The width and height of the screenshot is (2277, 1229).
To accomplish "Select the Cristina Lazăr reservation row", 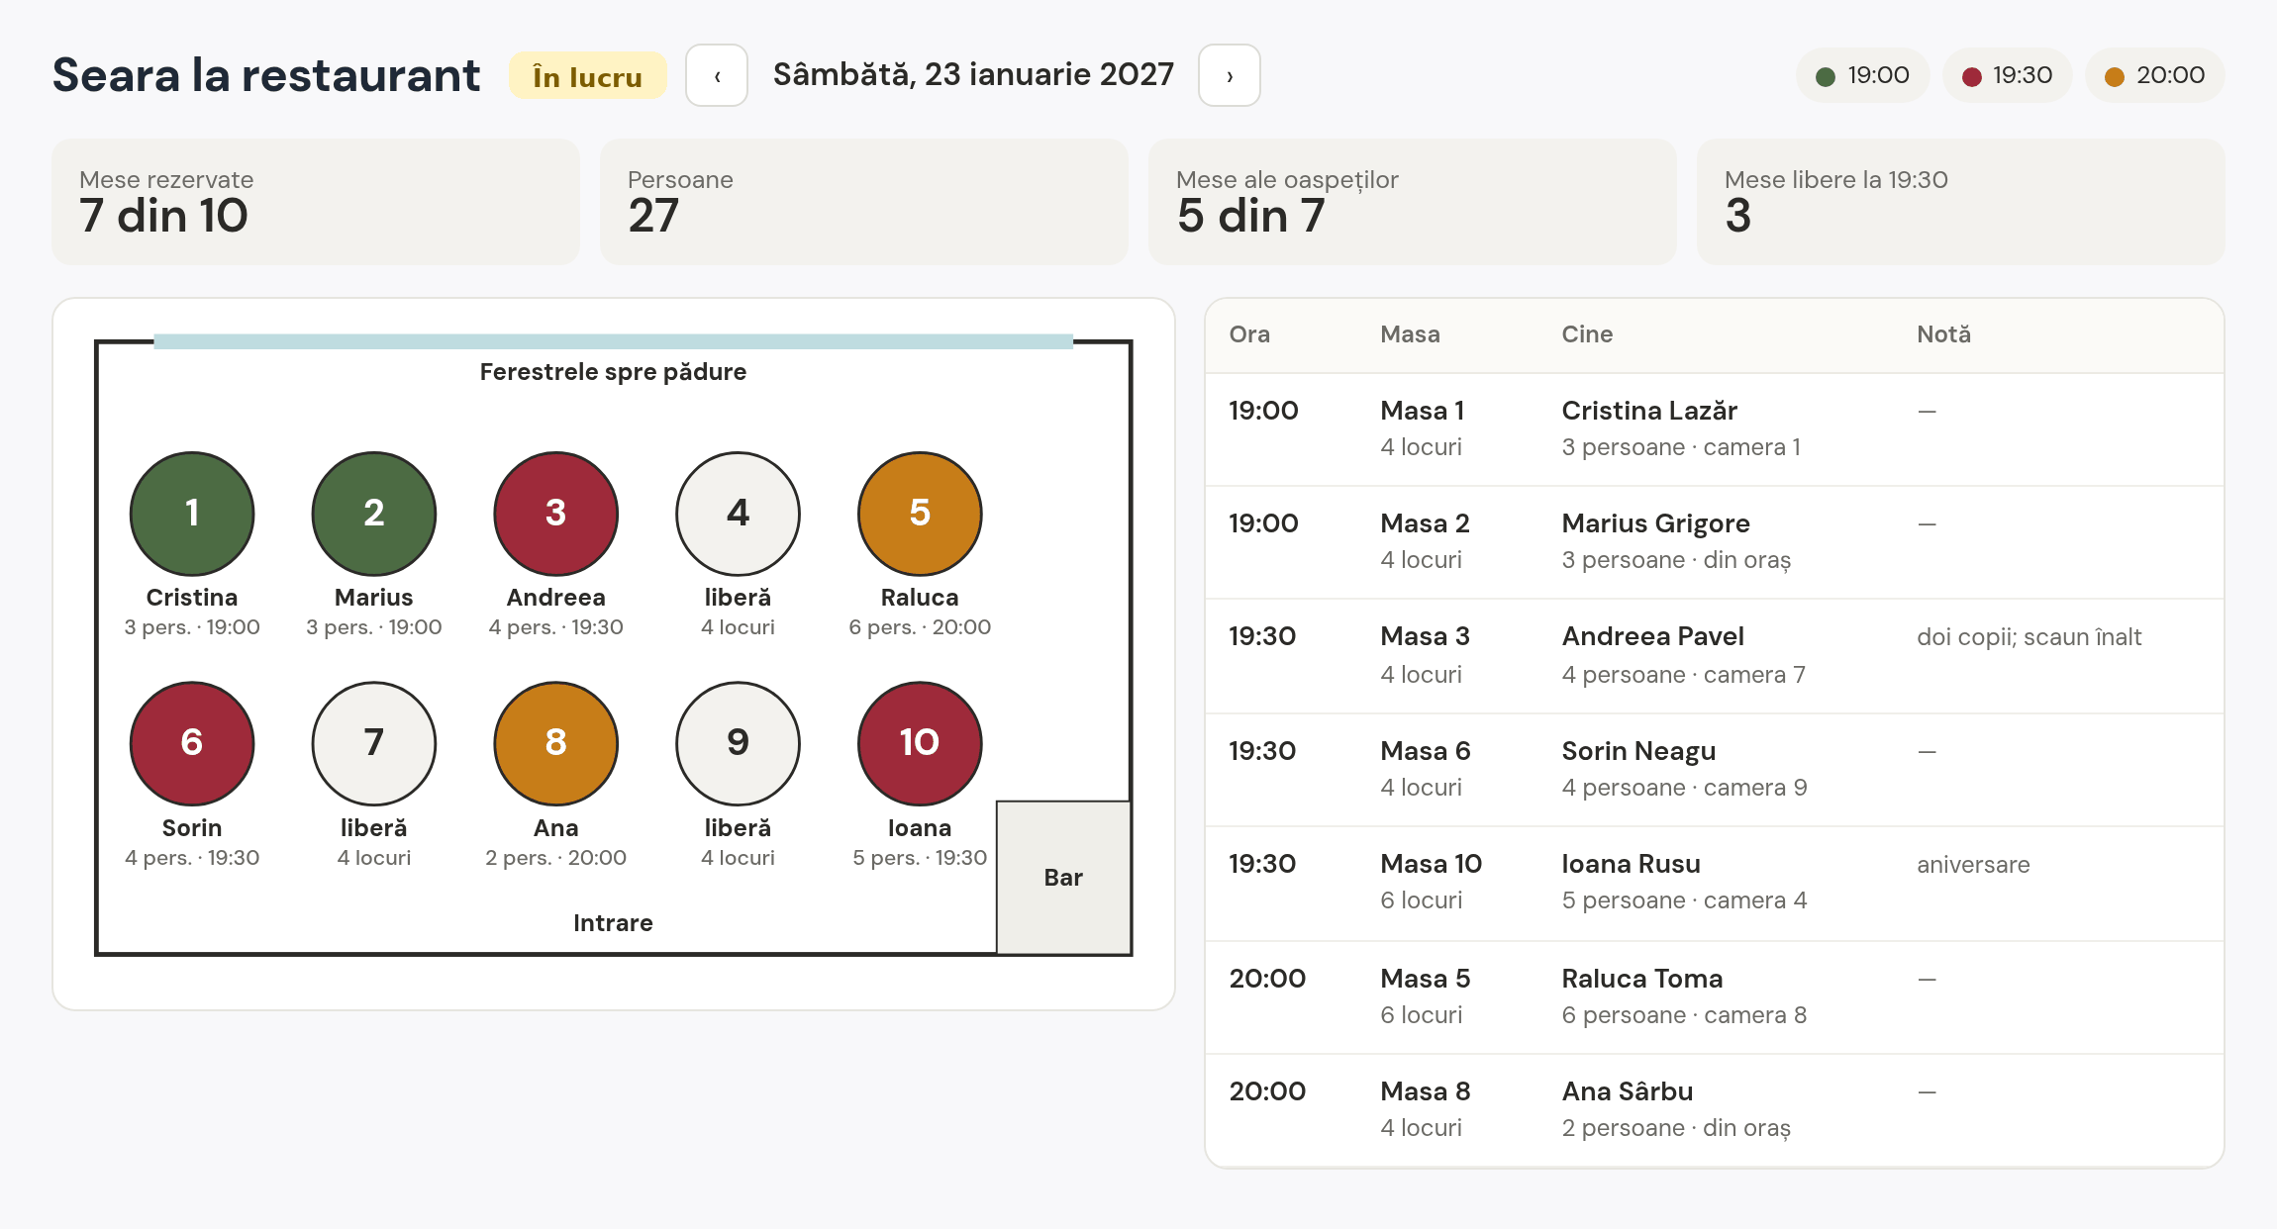I will pyautogui.click(x=1715, y=429).
